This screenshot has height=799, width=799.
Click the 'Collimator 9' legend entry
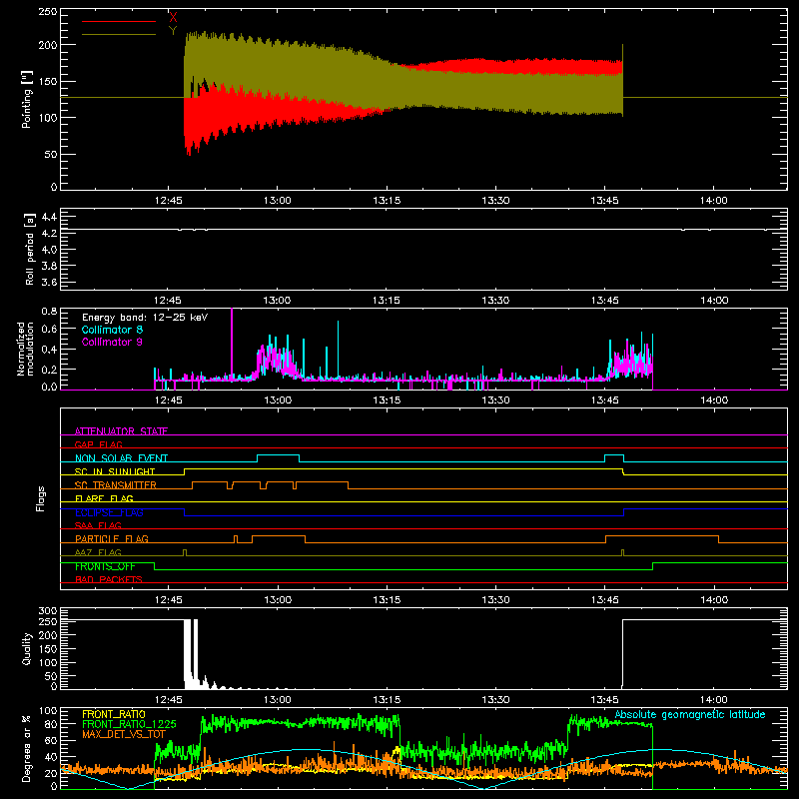pyautogui.click(x=112, y=342)
